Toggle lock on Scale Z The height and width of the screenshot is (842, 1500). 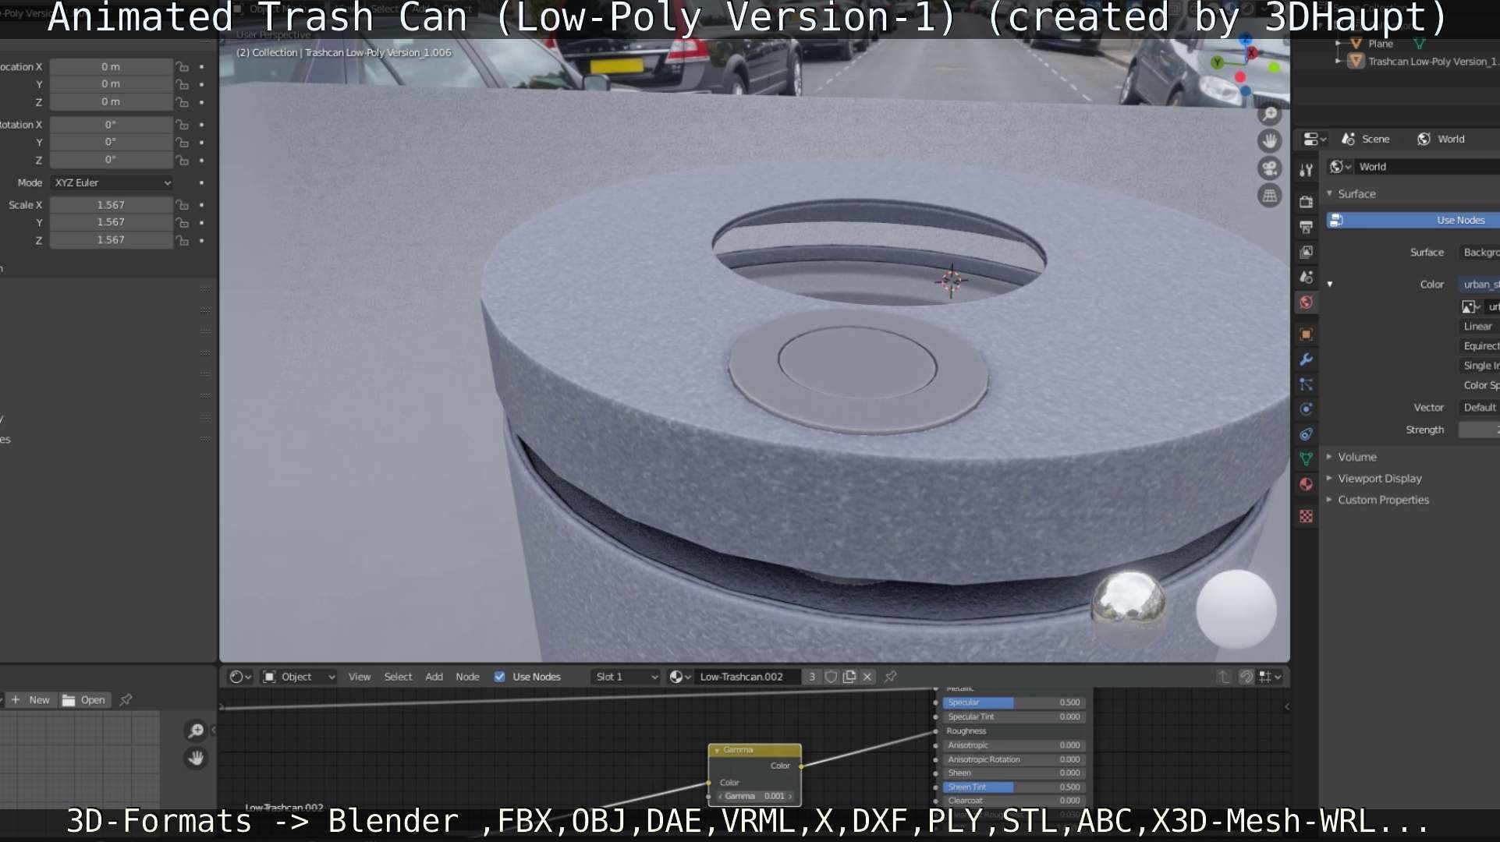point(182,241)
